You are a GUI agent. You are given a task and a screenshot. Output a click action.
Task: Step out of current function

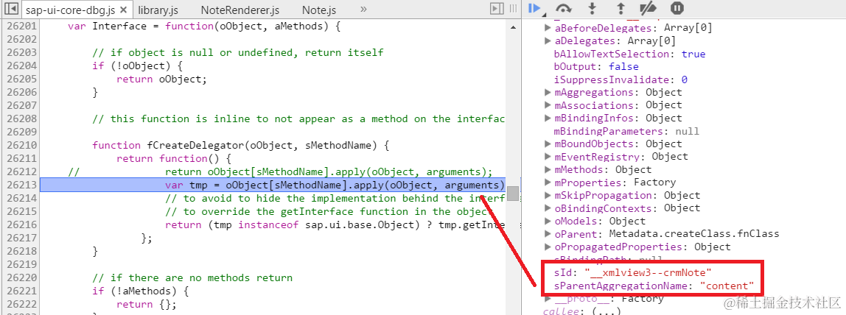(620, 8)
